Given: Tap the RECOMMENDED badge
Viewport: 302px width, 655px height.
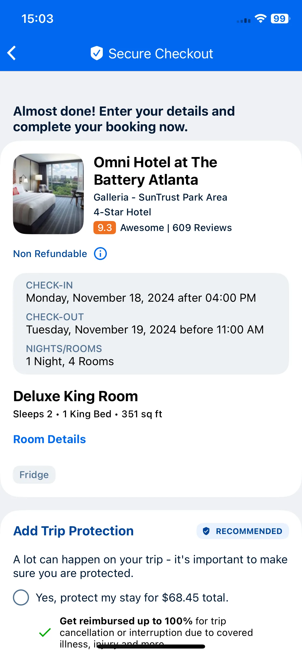Looking at the screenshot, I should [243, 531].
